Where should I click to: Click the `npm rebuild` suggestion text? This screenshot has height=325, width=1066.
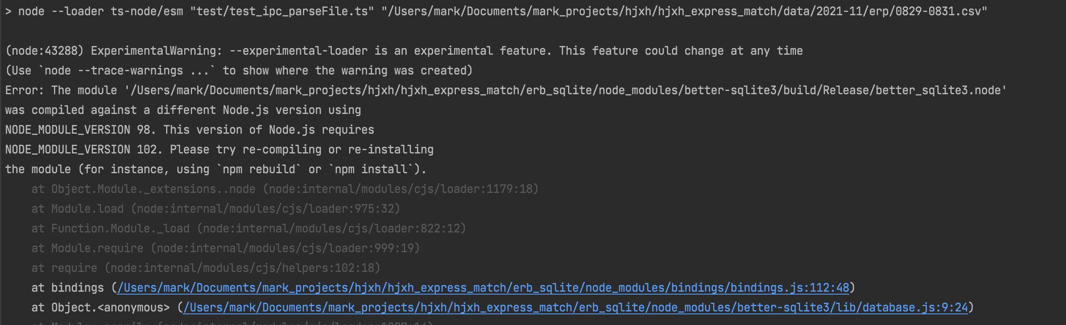pyautogui.click(x=258, y=169)
